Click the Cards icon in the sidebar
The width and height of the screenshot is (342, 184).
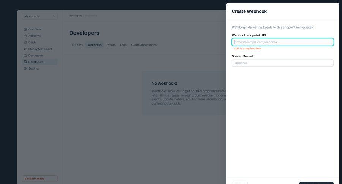25,42
